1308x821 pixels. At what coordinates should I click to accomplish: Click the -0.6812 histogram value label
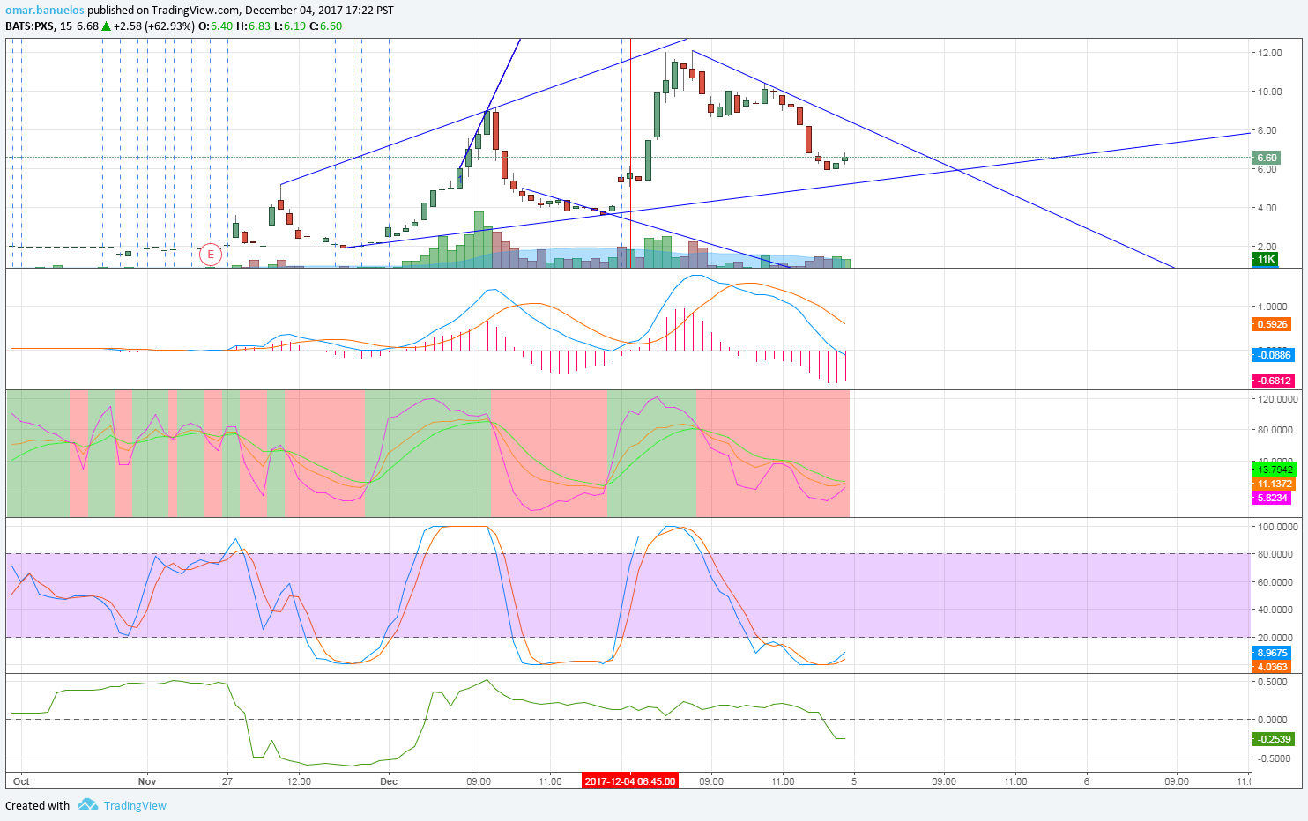[1274, 381]
